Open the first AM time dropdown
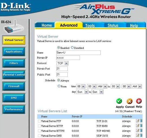Screen dimensions: 147x138 (102, 86)
